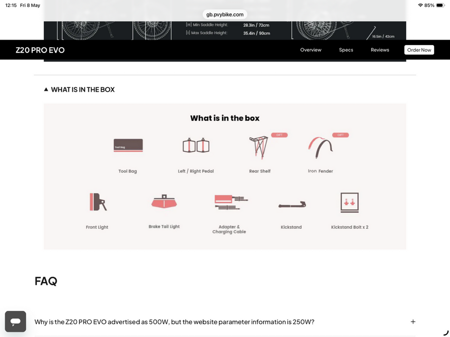
Task: Click the Max Saddle Height value 35.4in / 90cm
Action: coord(256,33)
